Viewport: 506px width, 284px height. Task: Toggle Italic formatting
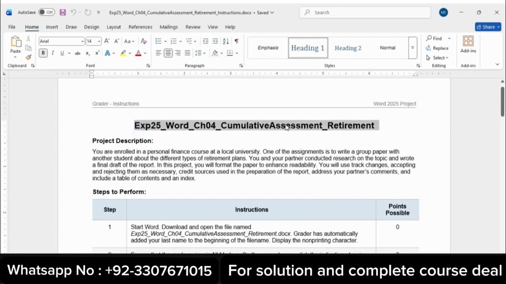[x=53, y=53]
